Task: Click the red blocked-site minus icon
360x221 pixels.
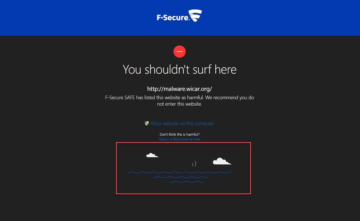Action: pyautogui.click(x=180, y=52)
